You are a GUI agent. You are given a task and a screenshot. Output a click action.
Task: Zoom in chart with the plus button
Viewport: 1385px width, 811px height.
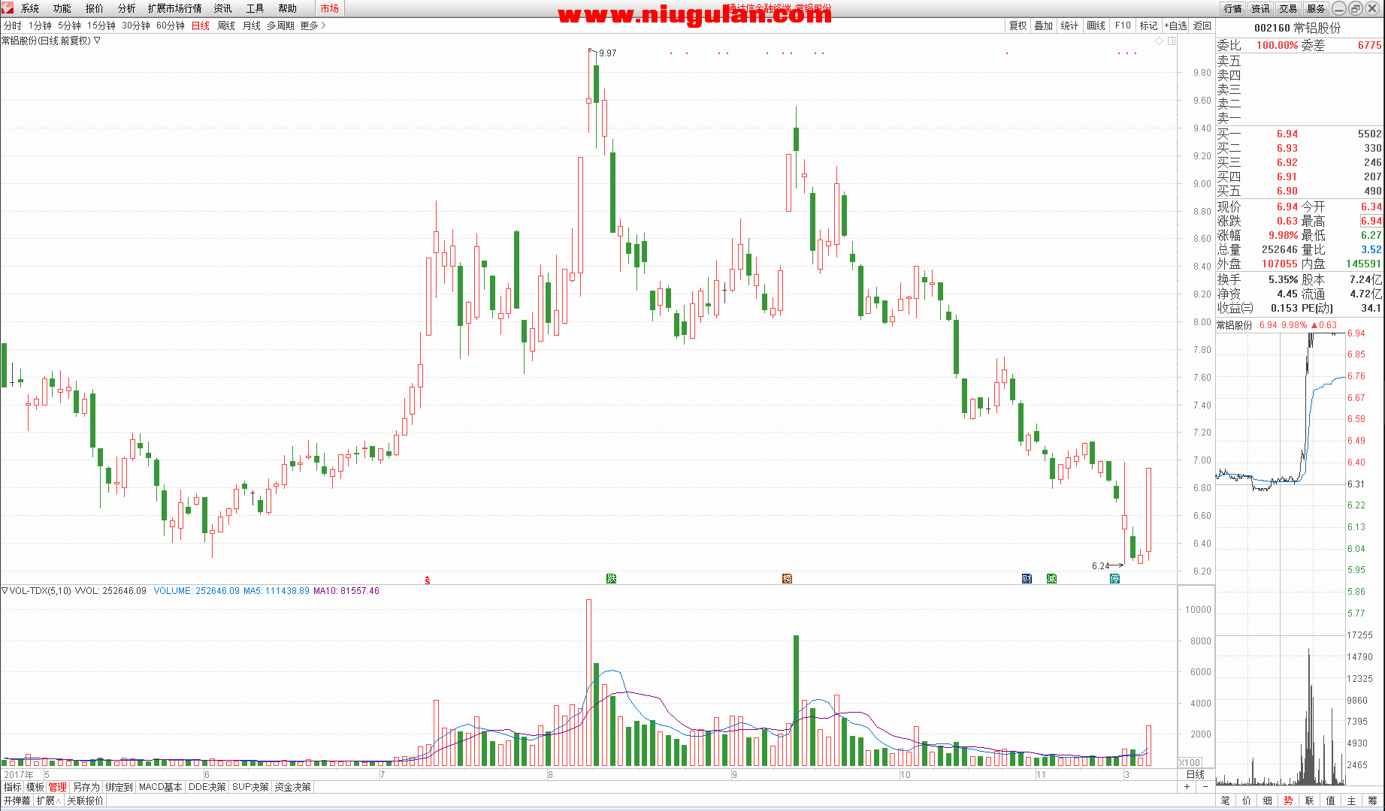click(x=1187, y=787)
